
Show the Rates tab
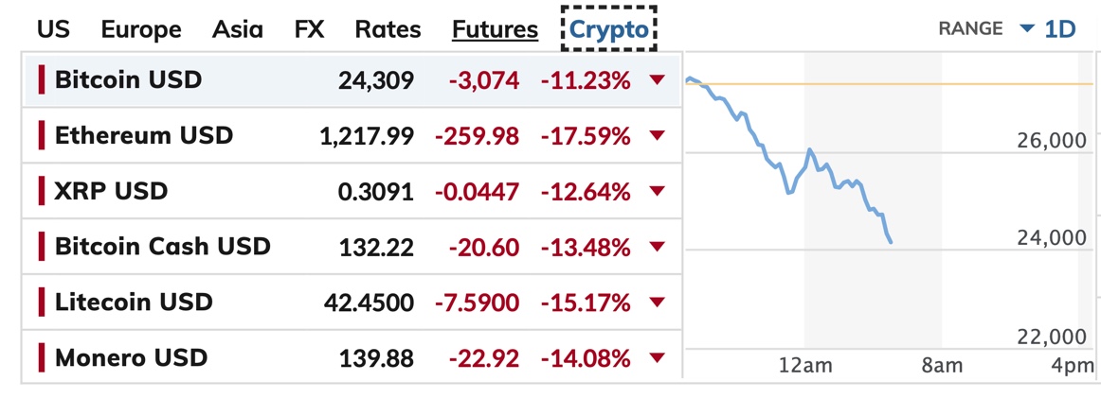pos(388,29)
